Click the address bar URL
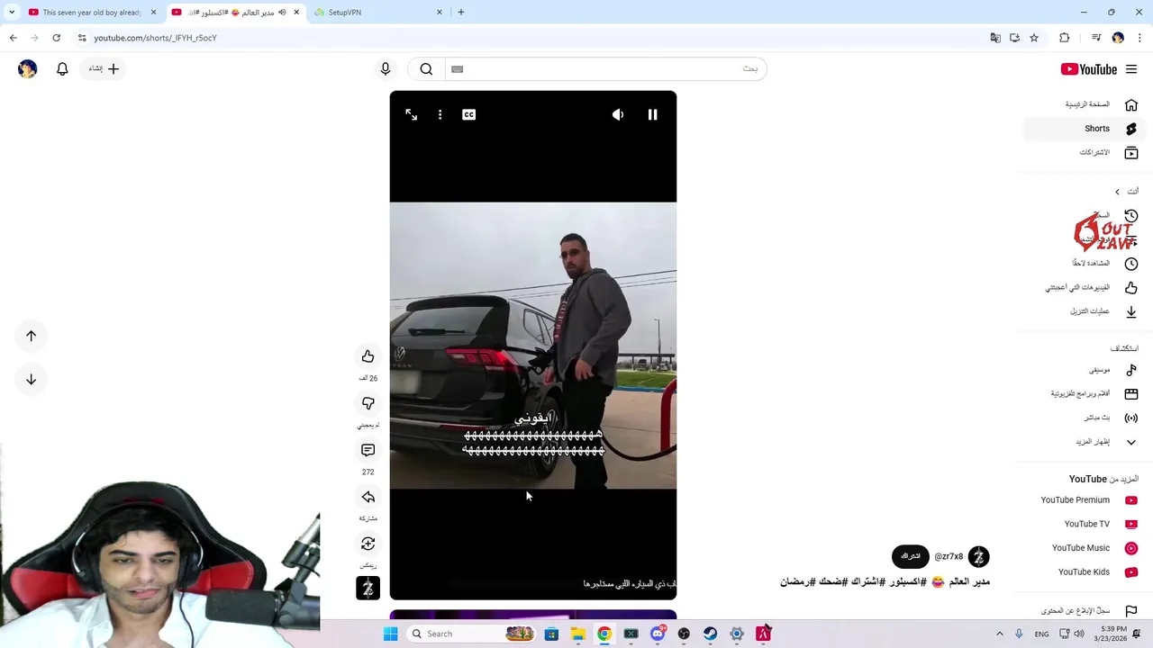This screenshot has width=1153, height=648. point(155,38)
